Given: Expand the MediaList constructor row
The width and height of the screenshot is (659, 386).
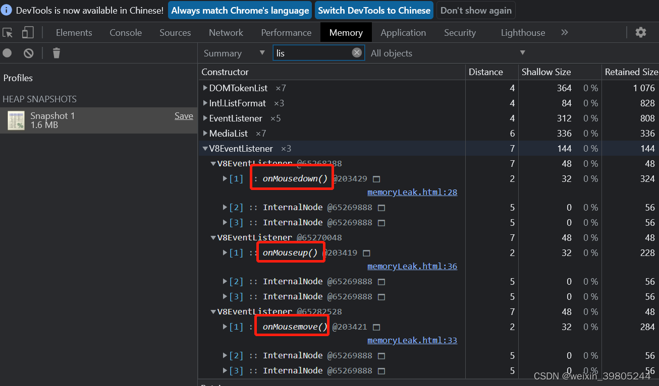Looking at the screenshot, I should (x=205, y=134).
